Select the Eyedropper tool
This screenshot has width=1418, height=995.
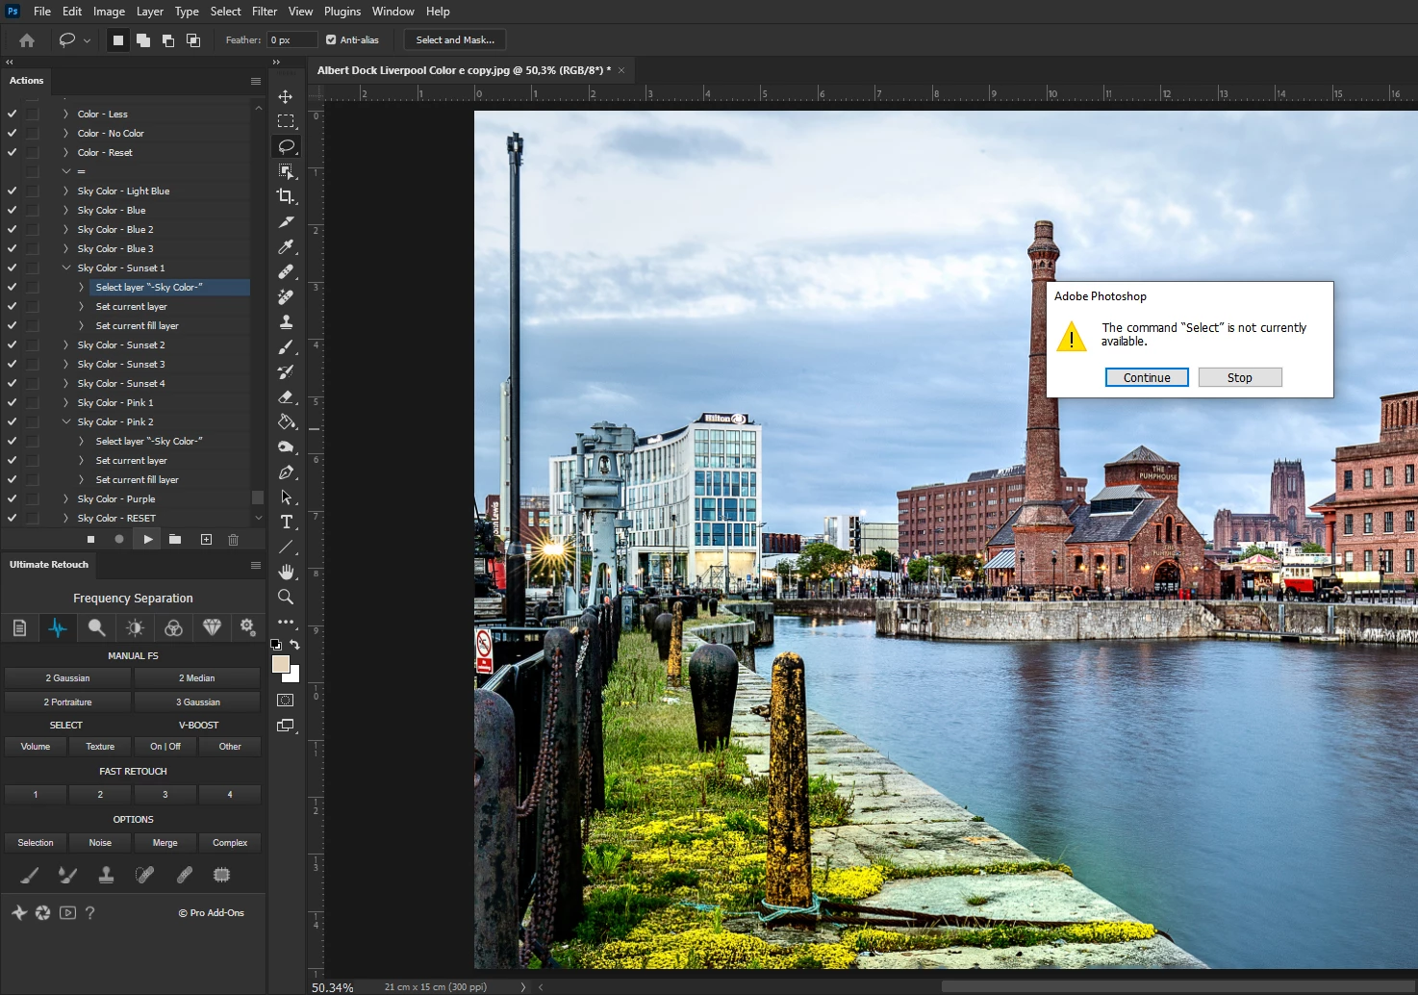pos(286,247)
